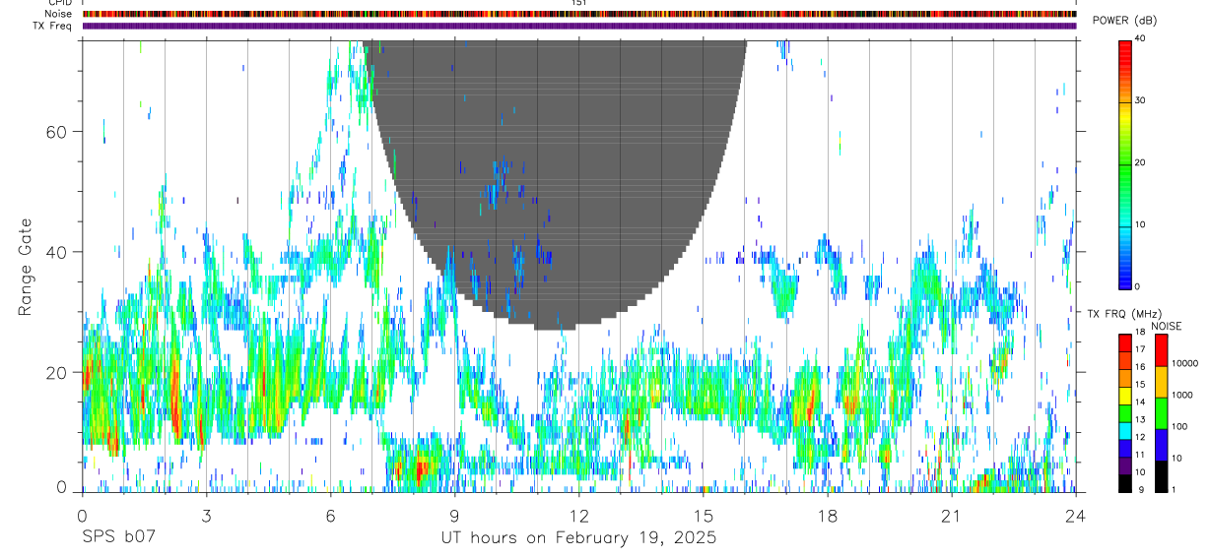The image size is (1210, 558).
Task: Click hour 15 on the UT time axis
Action: tap(703, 515)
